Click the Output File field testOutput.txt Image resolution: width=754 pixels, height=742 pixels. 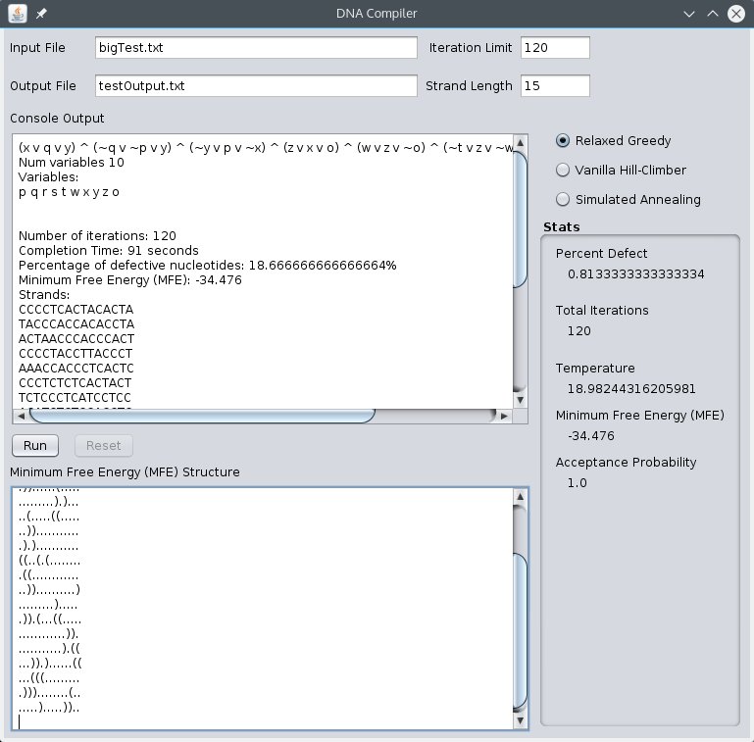point(256,85)
